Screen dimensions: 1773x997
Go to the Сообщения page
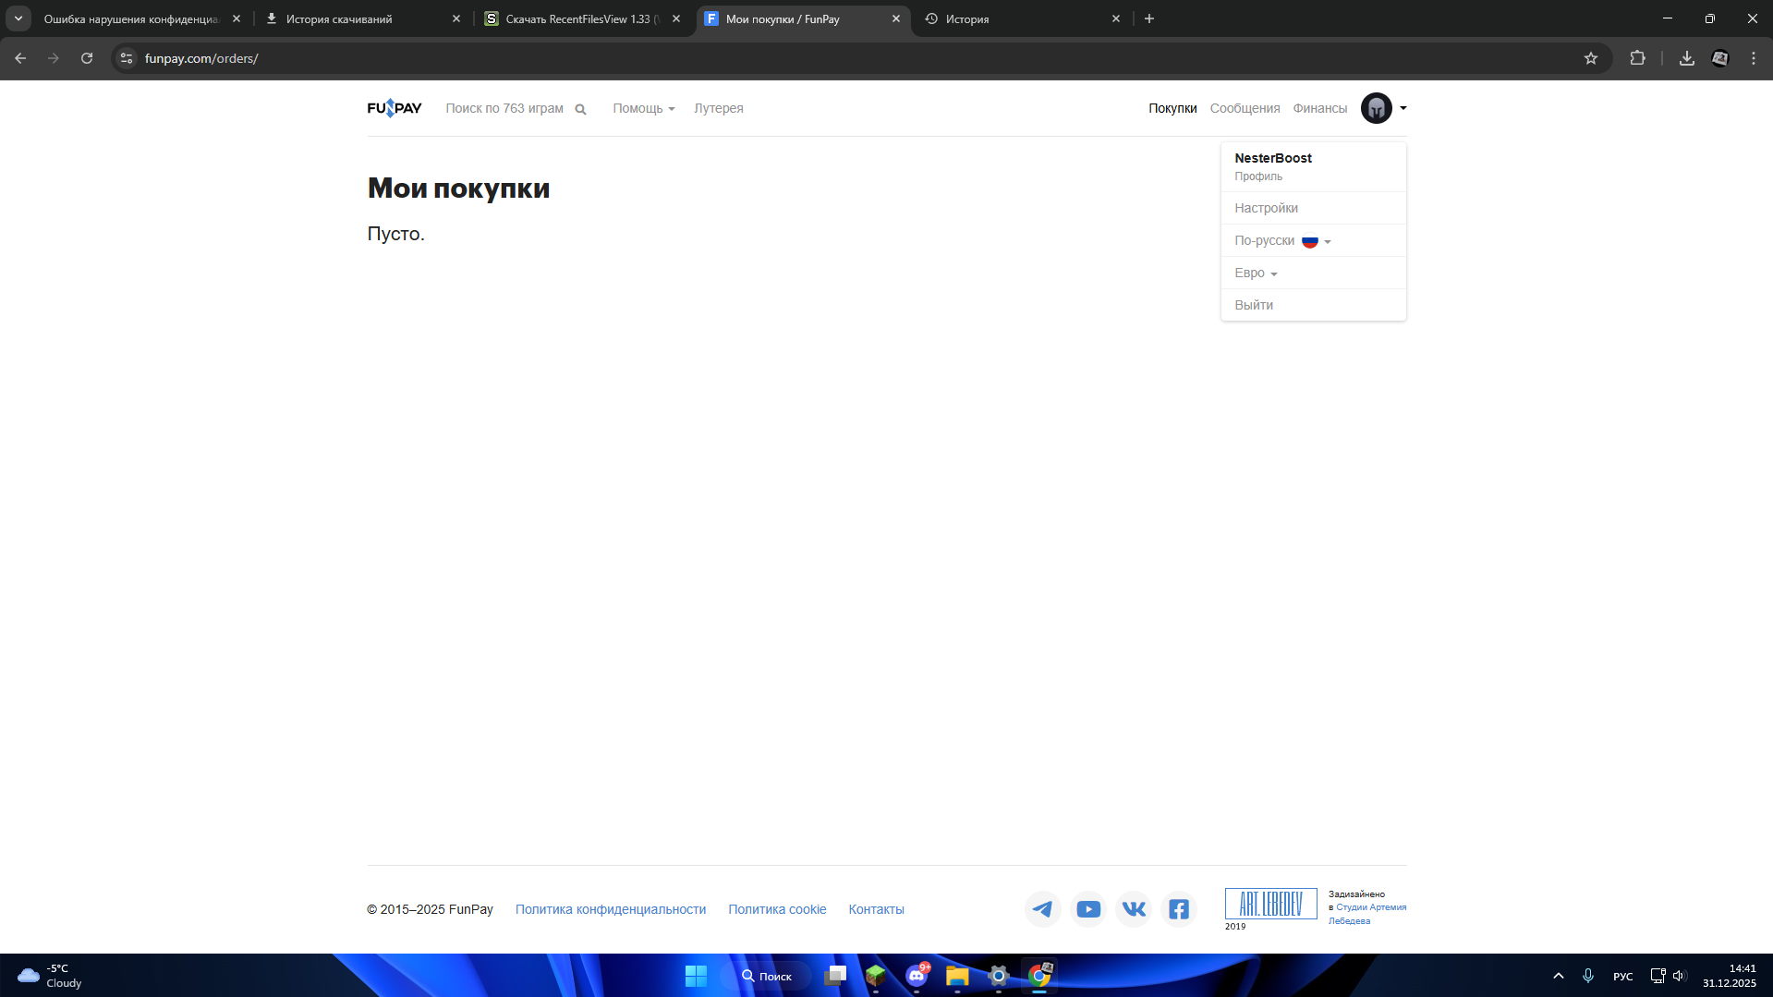[1245, 108]
